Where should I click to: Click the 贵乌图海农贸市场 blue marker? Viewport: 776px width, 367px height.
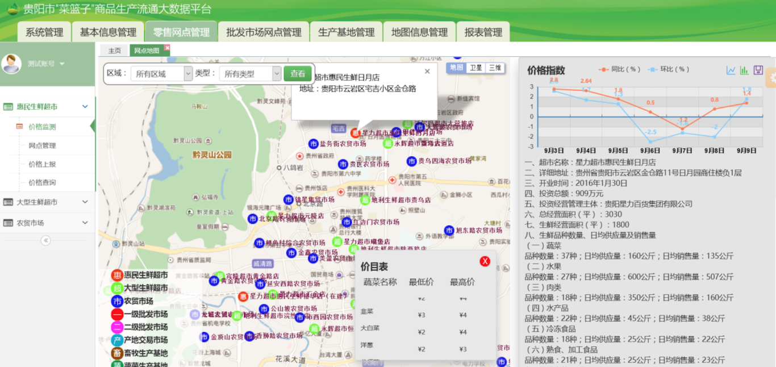(412, 161)
